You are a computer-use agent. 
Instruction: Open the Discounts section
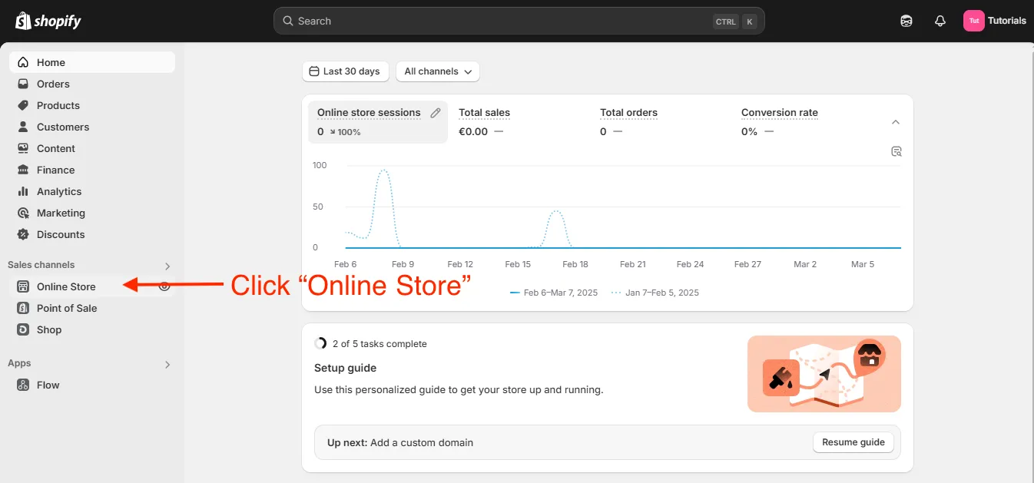point(59,234)
